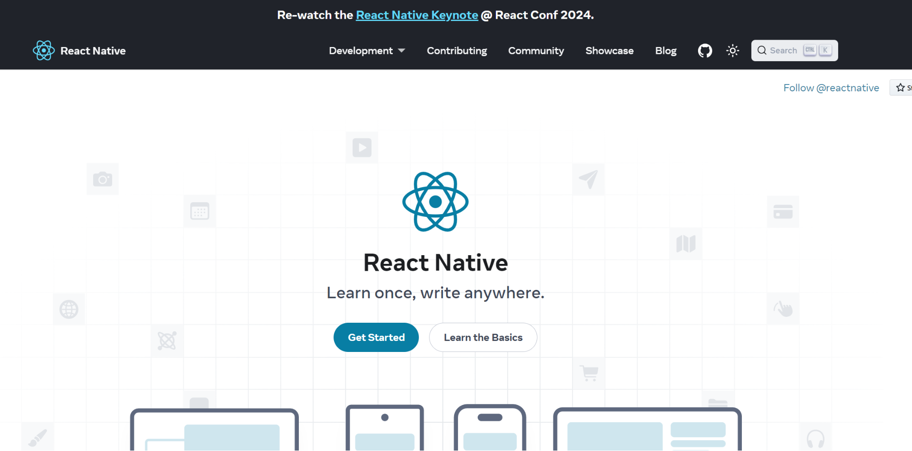Image resolution: width=912 pixels, height=451 pixels.
Task: Open the Contributing section
Action: point(456,51)
